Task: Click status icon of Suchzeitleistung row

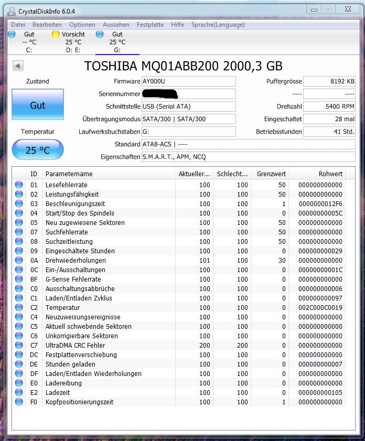Action: (19, 241)
